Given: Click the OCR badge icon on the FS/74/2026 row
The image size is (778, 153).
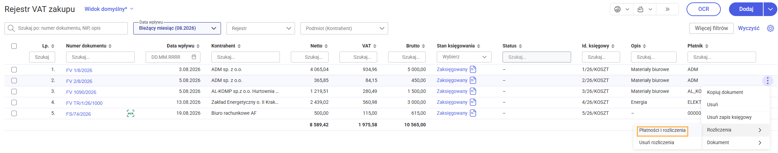Looking at the screenshot, I should tap(131, 113).
